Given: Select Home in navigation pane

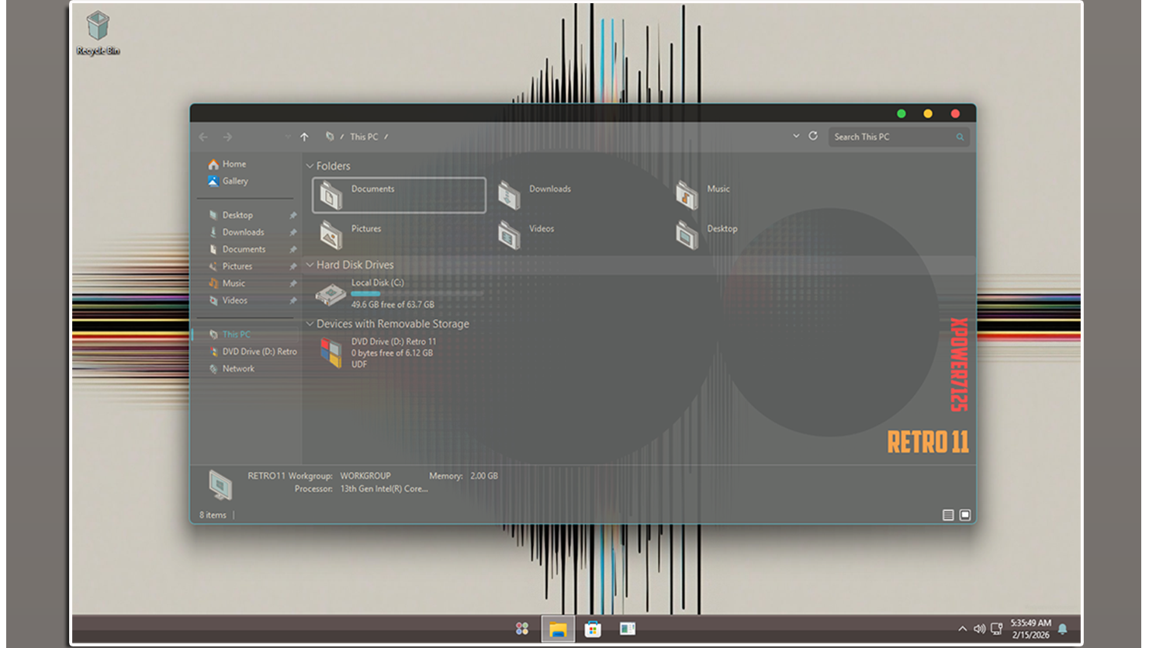Looking at the screenshot, I should point(234,164).
